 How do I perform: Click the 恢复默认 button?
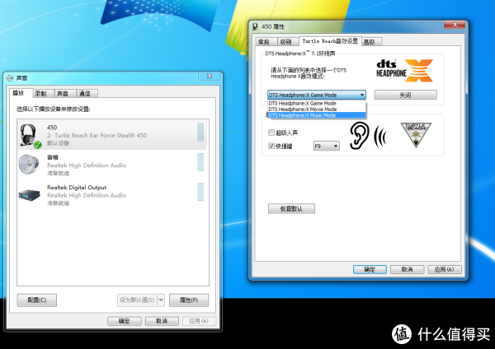pos(291,208)
